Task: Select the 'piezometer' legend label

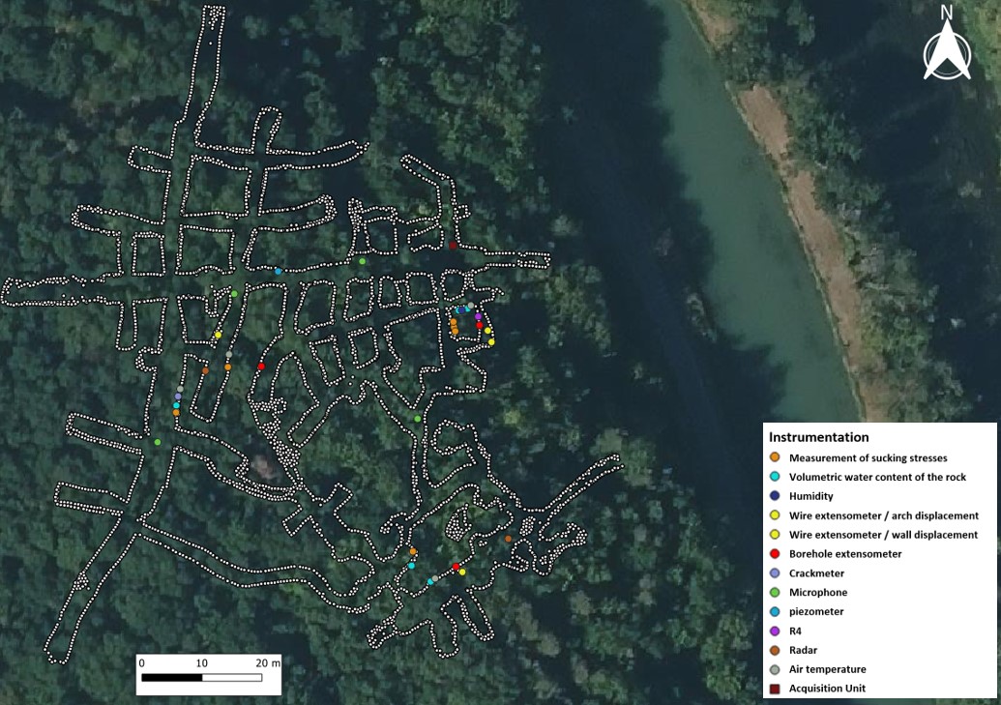Action: point(816,612)
